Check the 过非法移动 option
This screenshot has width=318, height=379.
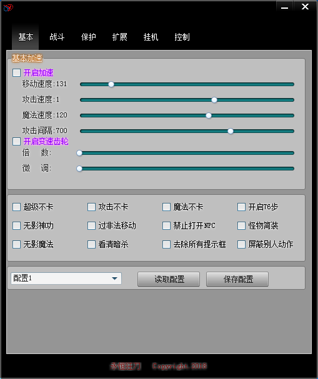click(x=91, y=226)
